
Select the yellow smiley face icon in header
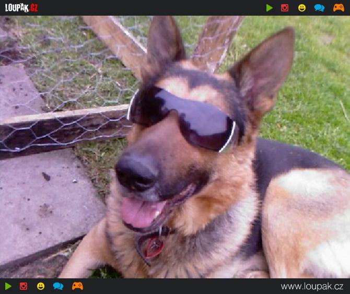pyautogui.click(x=302, y=8)
